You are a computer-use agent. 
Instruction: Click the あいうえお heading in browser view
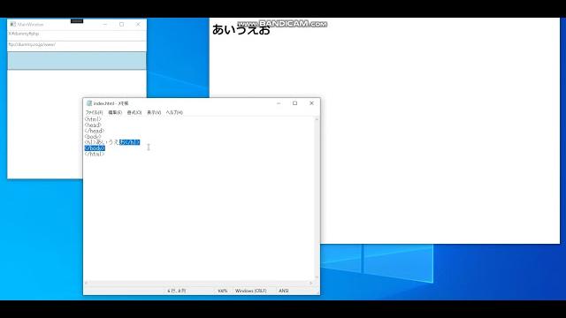(x=241, y=30)
